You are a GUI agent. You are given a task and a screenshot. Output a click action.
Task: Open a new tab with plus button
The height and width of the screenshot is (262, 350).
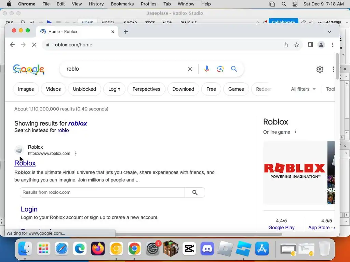point(126,32)
